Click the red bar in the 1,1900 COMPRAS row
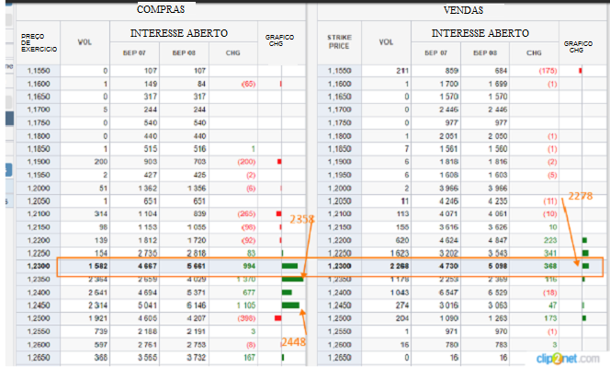This screenshot has height=368, width=610. tap(279, 160)
